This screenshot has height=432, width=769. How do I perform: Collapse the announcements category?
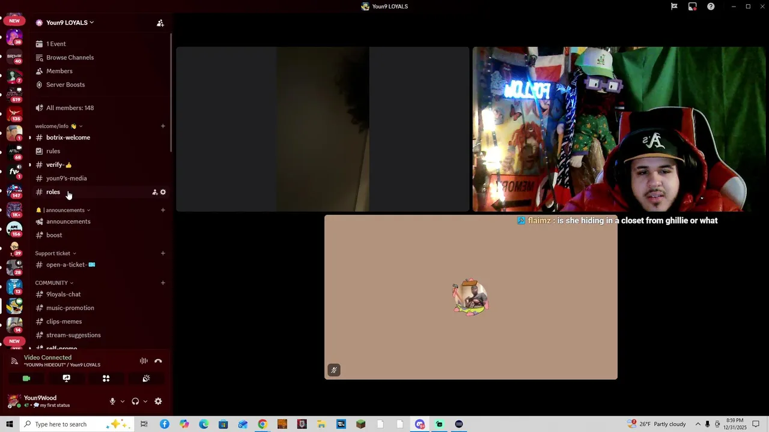pyautogui.click(x=63, y=210)
